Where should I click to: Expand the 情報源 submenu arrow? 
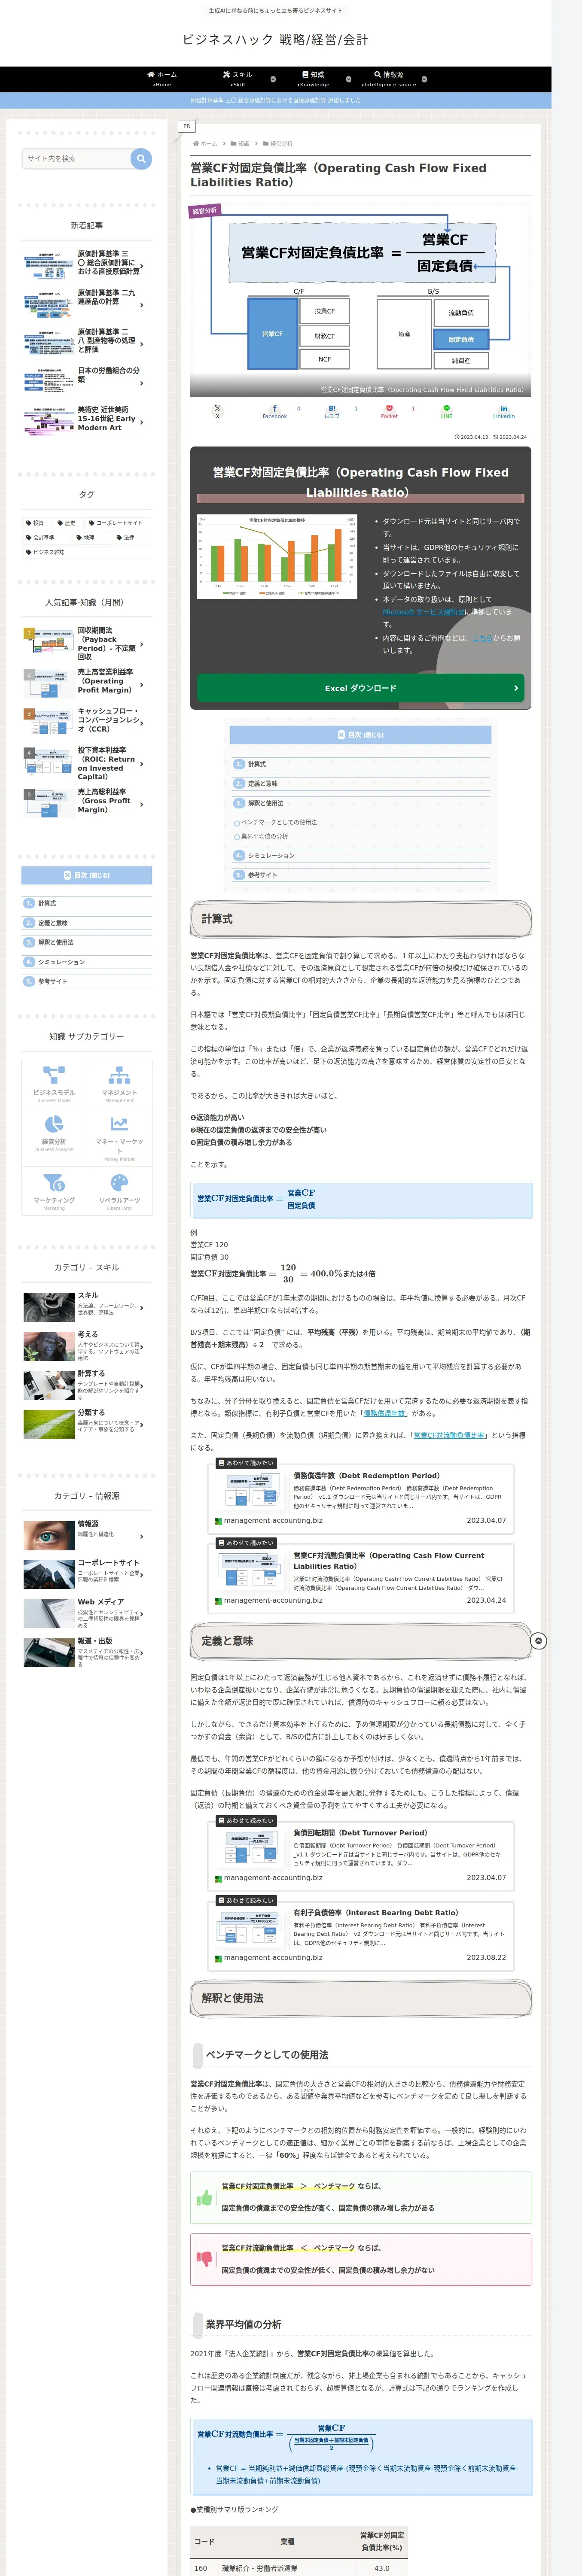point(424,79)
